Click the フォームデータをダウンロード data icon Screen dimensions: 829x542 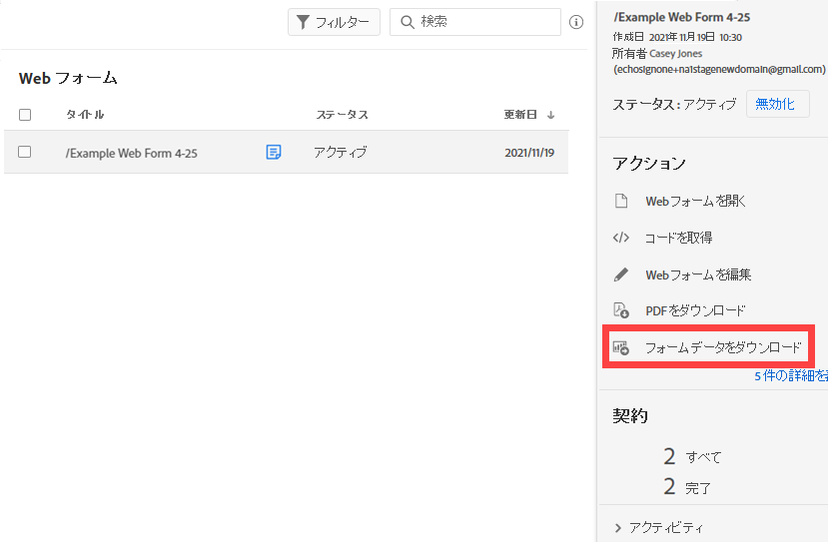621,348
